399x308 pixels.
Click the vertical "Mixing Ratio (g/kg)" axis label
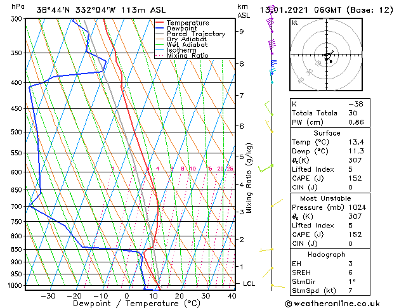click(x=249, y=178)
